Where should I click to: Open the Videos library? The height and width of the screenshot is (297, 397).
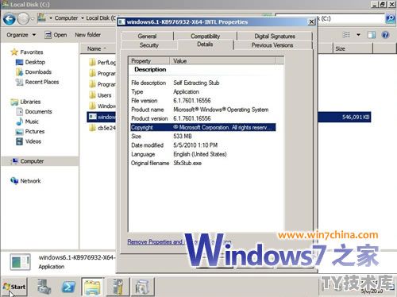tap(29, 141)
